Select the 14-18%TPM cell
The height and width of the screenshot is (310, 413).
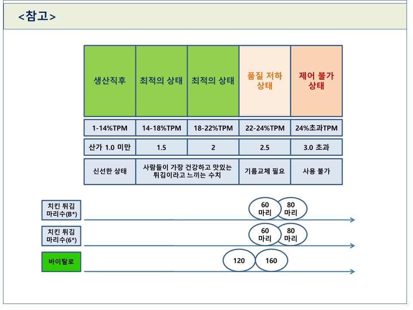161,128
